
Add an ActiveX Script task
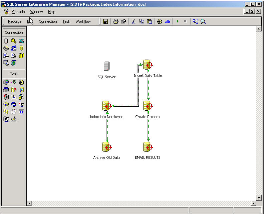click(x=14, y=82)
